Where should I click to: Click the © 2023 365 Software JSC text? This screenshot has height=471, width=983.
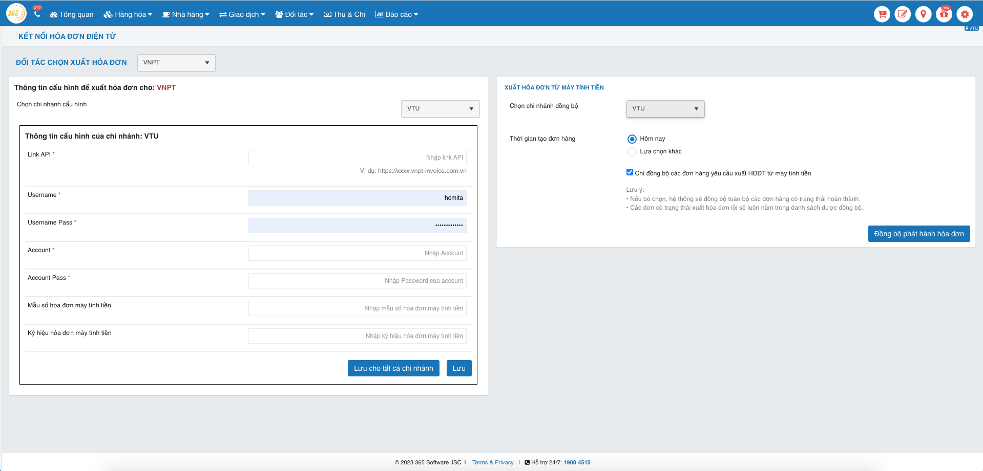pos(428,462)
